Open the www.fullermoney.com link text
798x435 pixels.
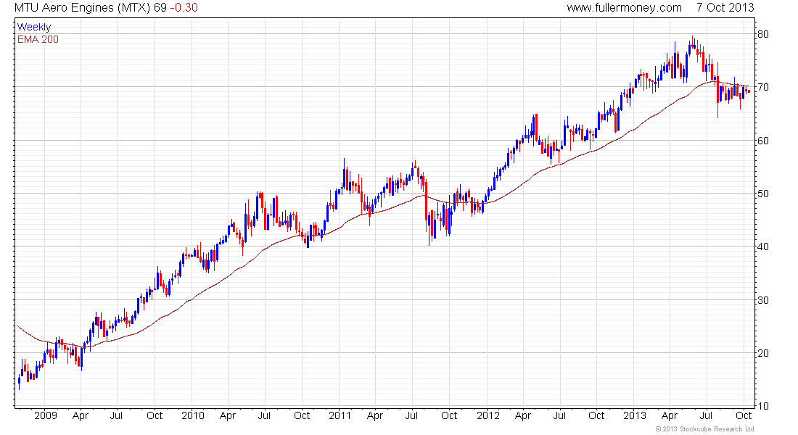624,8
